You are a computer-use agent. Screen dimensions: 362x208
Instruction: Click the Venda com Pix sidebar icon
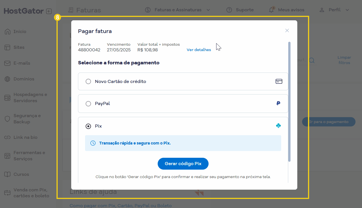click(7, 193)
